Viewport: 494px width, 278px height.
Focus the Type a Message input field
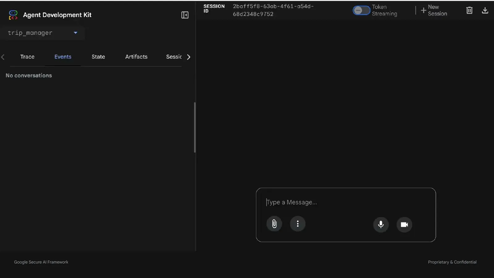(346, 202)
